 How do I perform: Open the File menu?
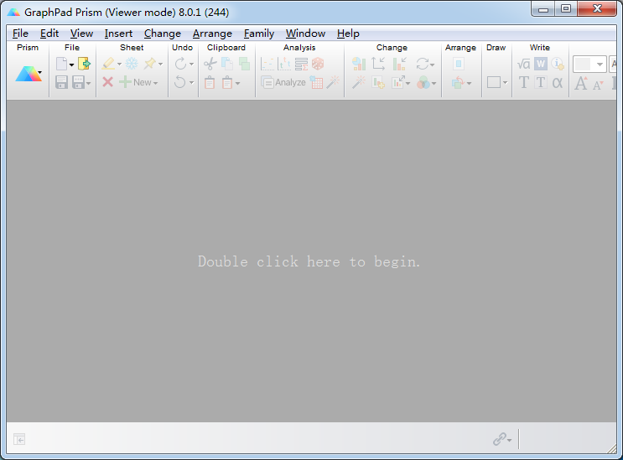coord(20,34)
